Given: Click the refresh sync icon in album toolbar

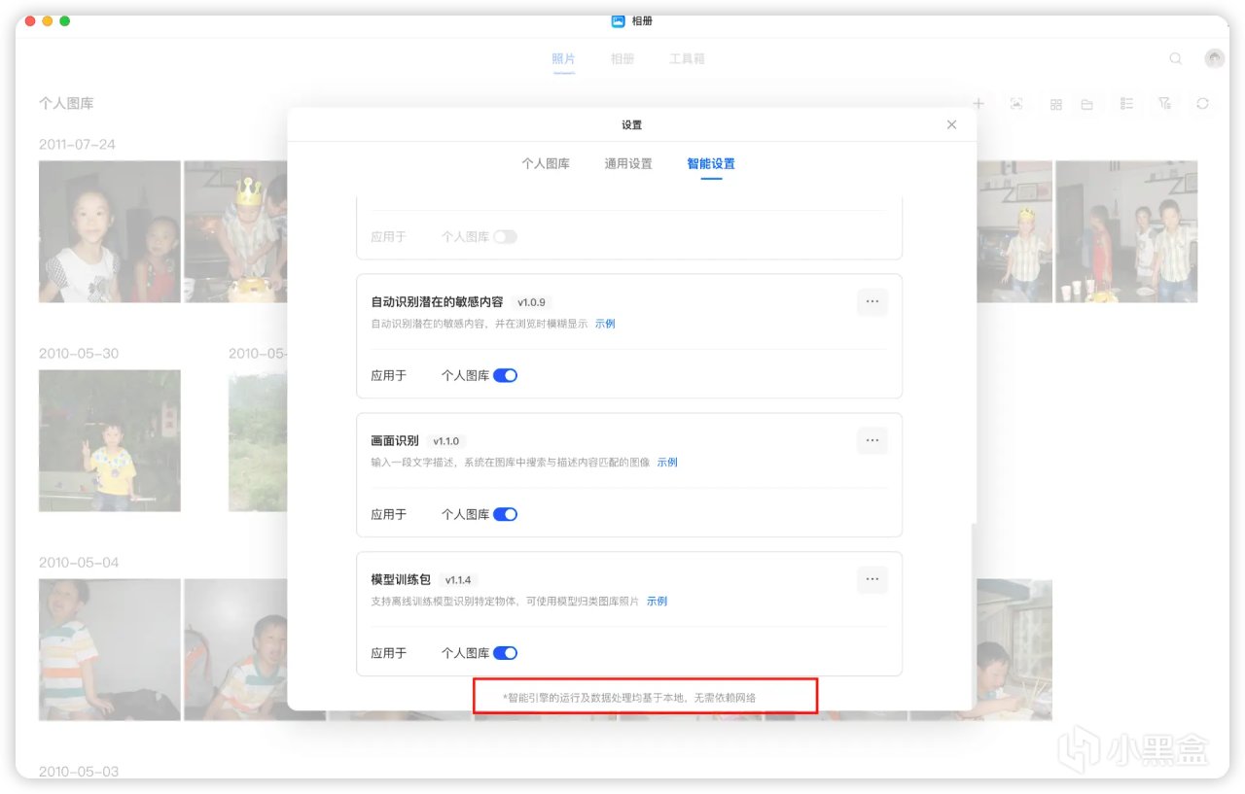Looking at the screenshot, I should (1202, 104).
